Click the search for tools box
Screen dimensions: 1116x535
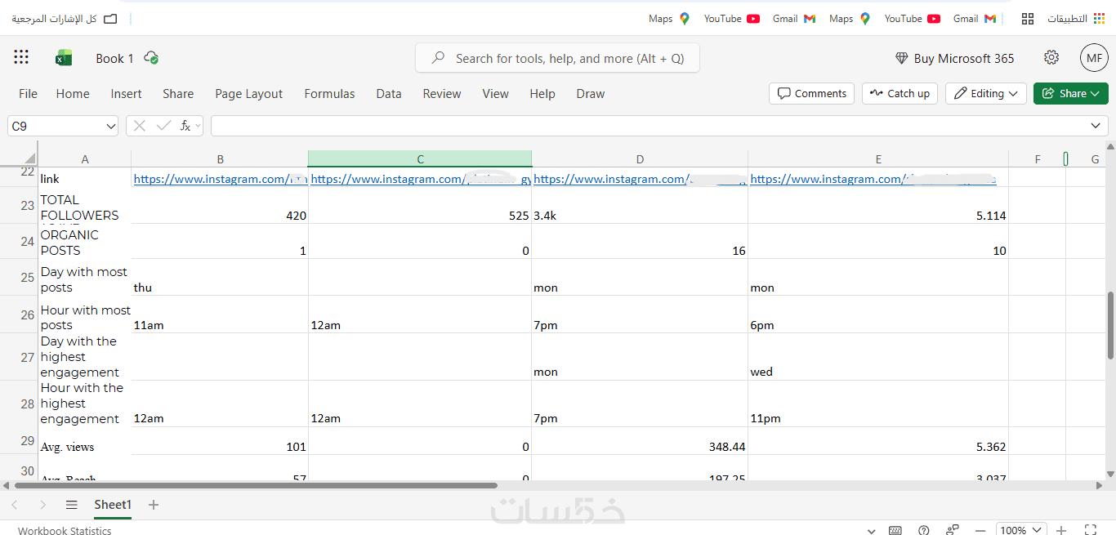tap(557, 58)
